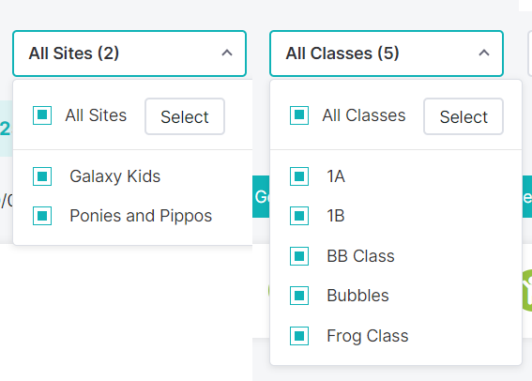
Task: Choose Bubbles label in classes list
Action: 357,296
